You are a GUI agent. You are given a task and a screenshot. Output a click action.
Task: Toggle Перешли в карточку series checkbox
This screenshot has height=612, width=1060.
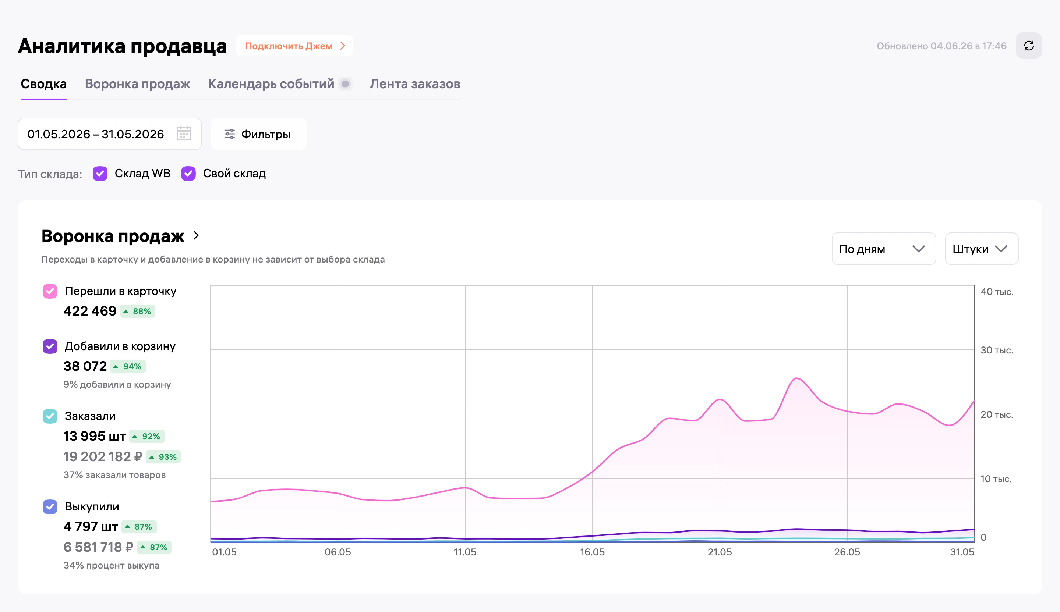pos(50,291)
